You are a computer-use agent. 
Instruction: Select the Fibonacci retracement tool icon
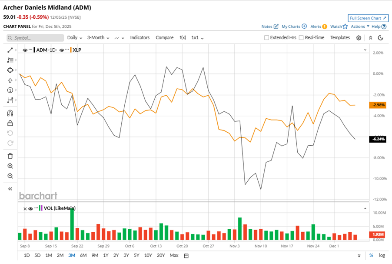pyautogui.click(x=10, y=60)
